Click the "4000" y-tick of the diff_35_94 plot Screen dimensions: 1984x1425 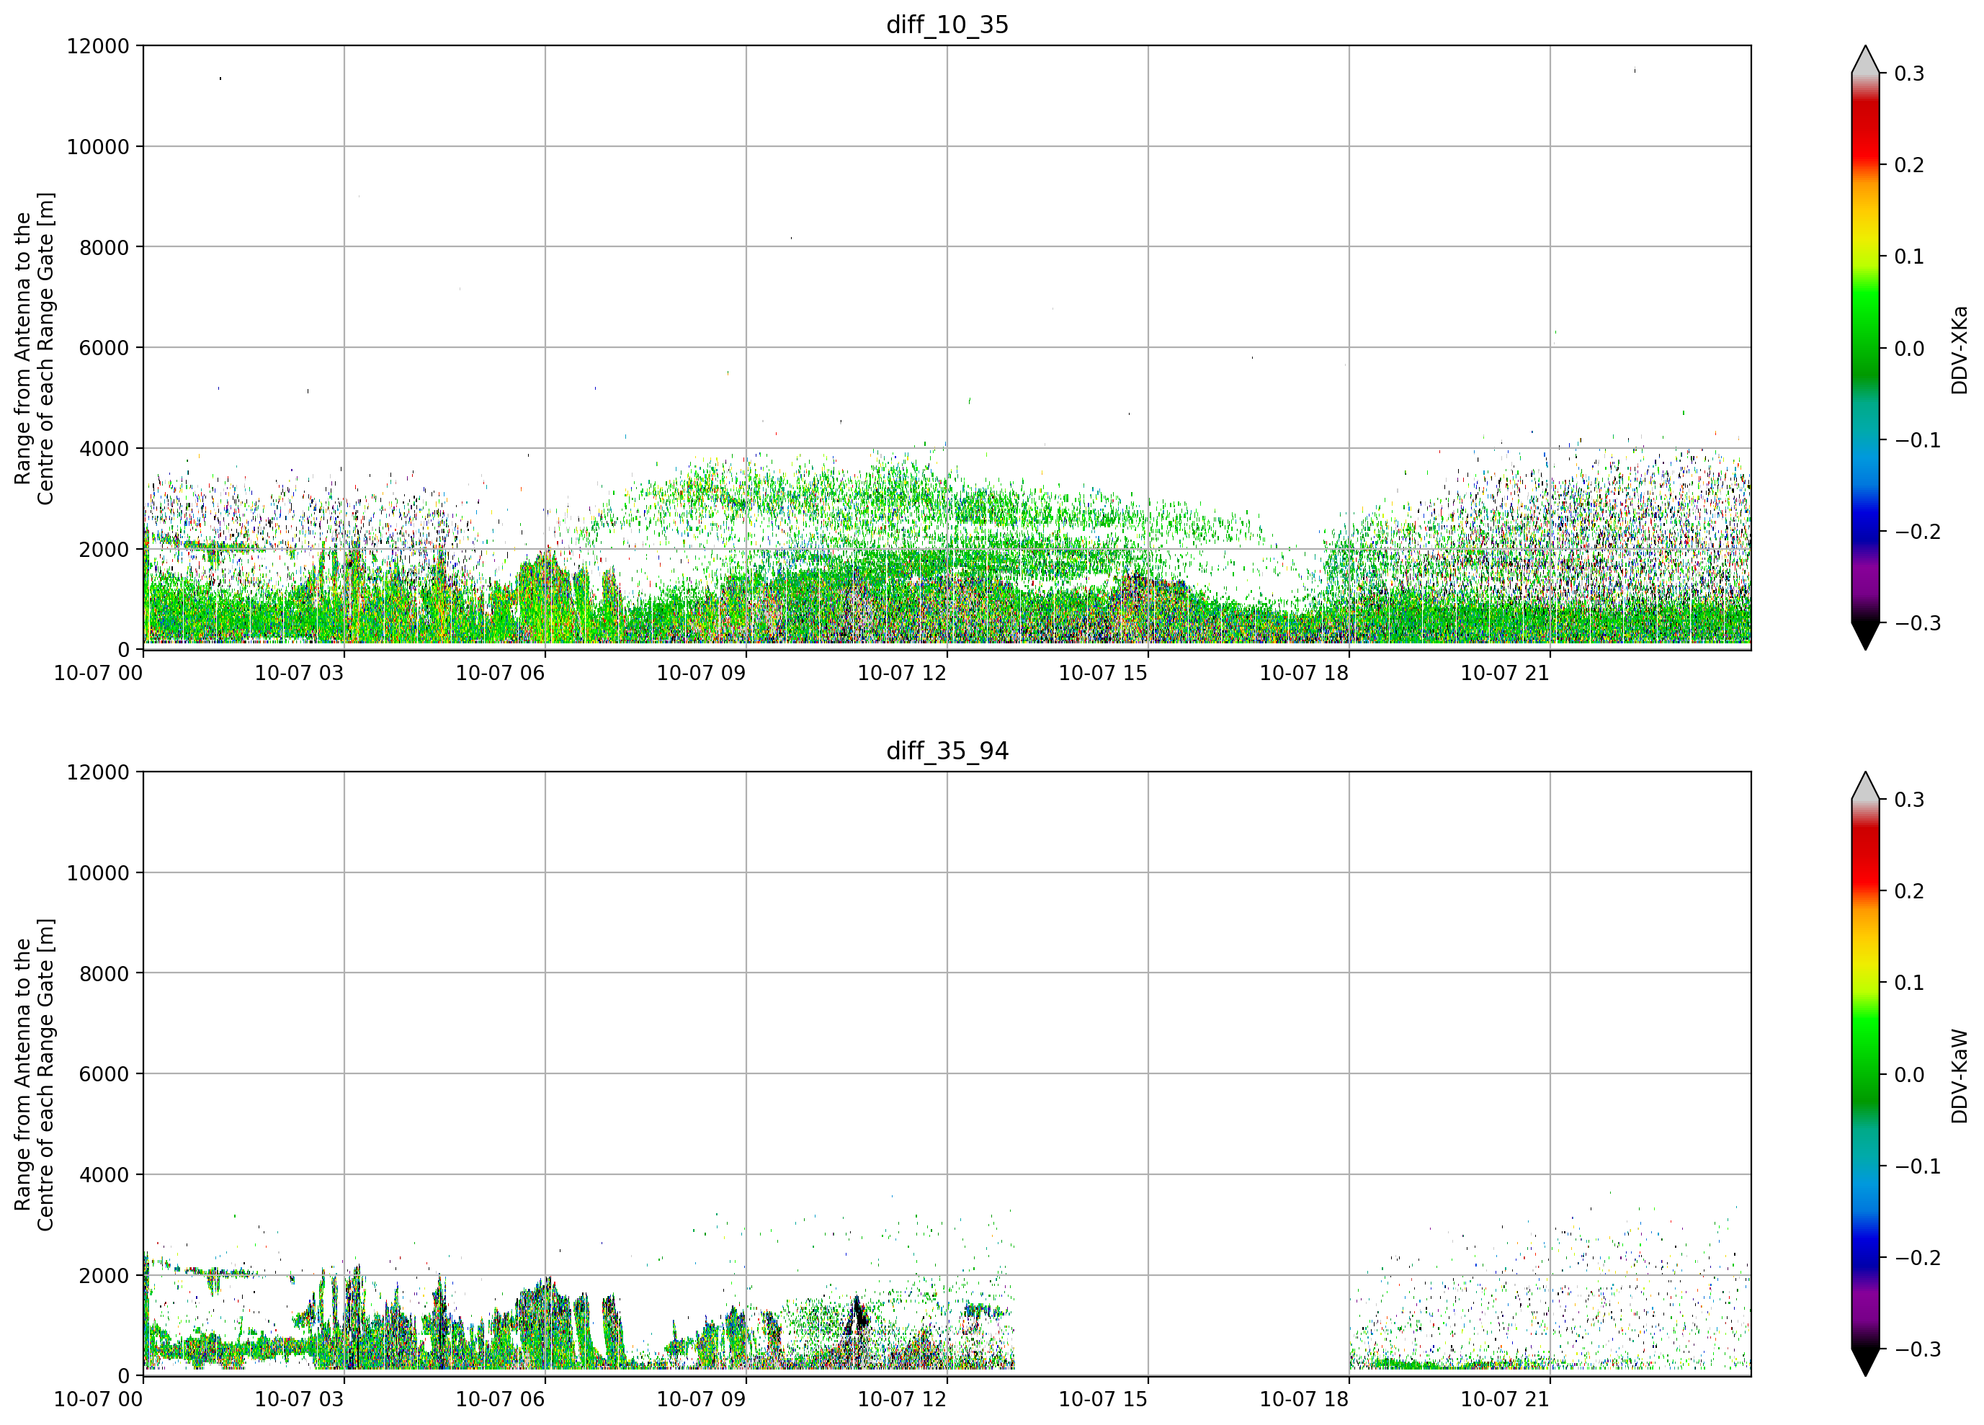pos(104,1174)
